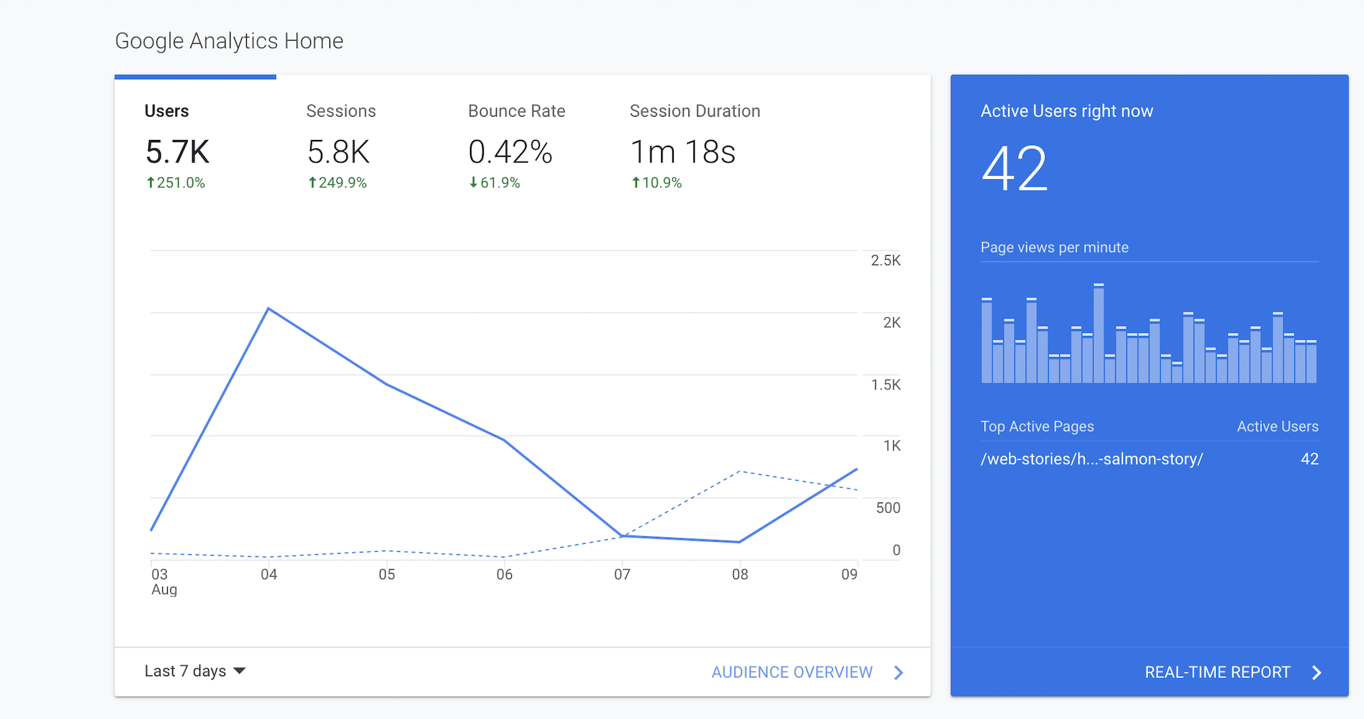
Task: Open the /web-stories salmon-story active page
Action: 1092,459
